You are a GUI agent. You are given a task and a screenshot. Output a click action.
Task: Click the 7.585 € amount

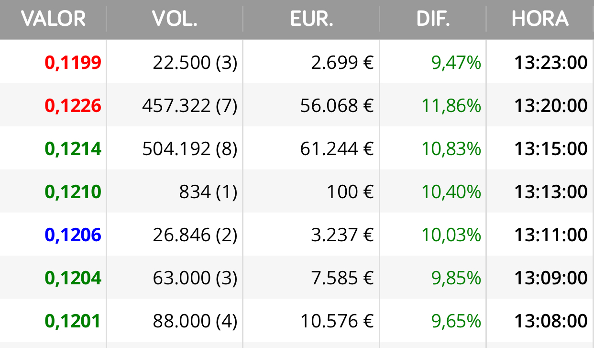coord(342,278)
